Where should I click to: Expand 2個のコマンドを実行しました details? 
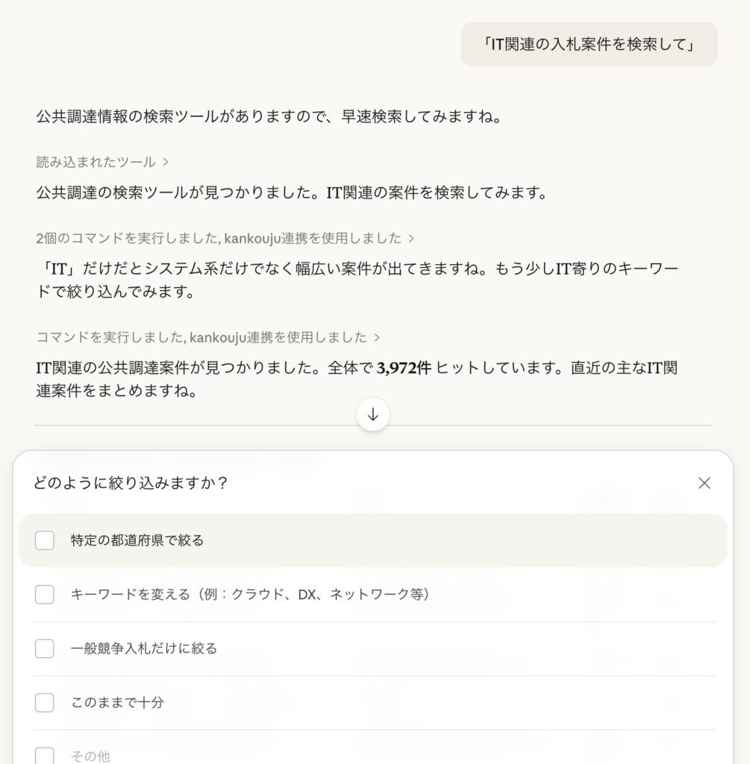click(x=219, y=239)
